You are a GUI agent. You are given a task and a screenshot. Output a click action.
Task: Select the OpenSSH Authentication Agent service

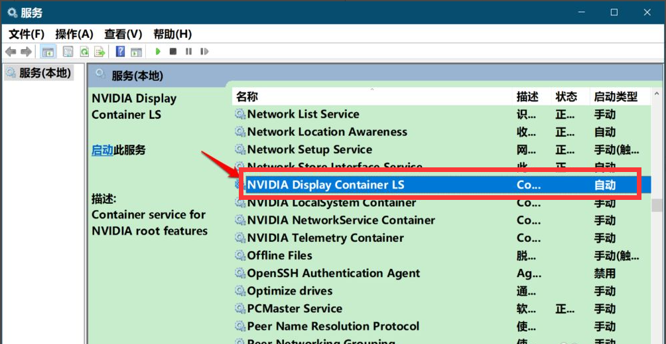pos(333,273)
